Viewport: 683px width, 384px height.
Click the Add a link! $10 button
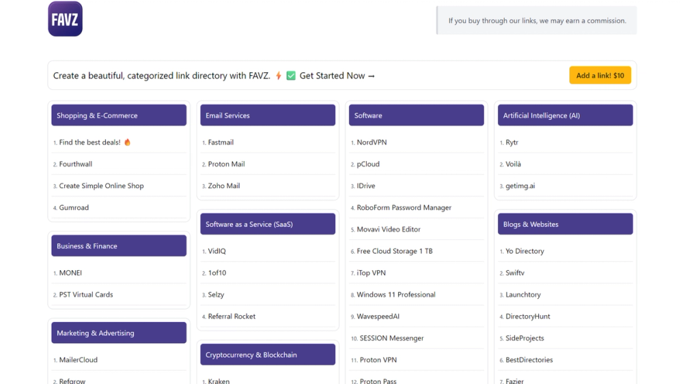600,75
